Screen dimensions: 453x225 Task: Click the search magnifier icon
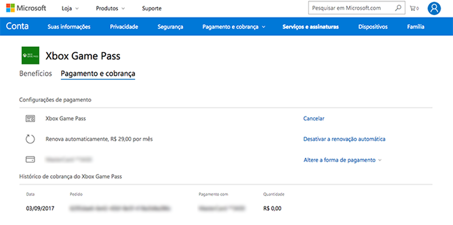(x=398, y=8)
